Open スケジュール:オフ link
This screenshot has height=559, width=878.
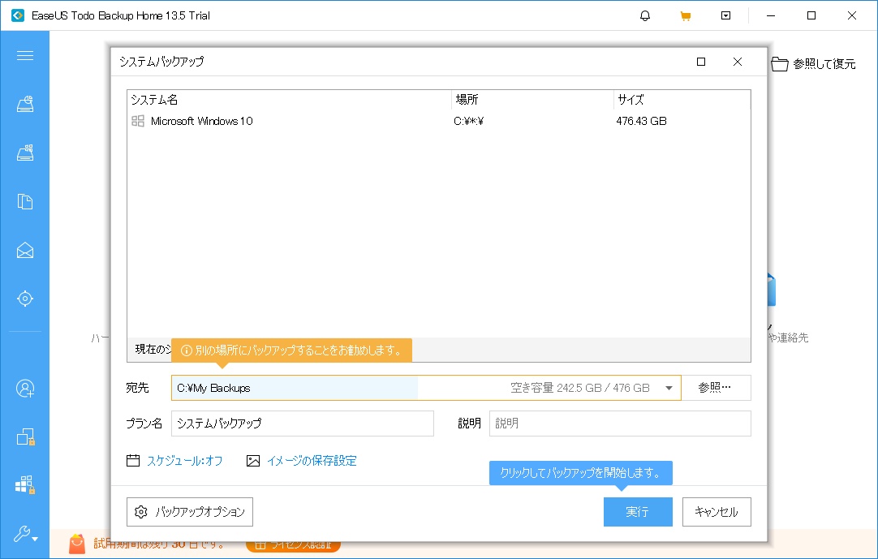coord(185,460)
